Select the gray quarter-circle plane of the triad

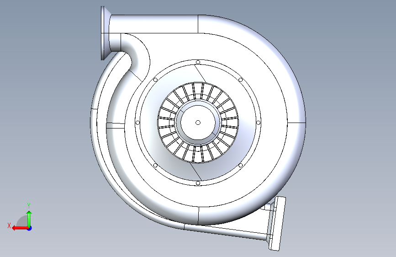coord(23,221)
